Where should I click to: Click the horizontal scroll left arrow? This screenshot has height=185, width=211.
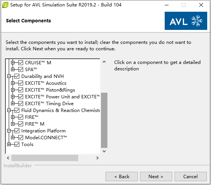point(8,158)
